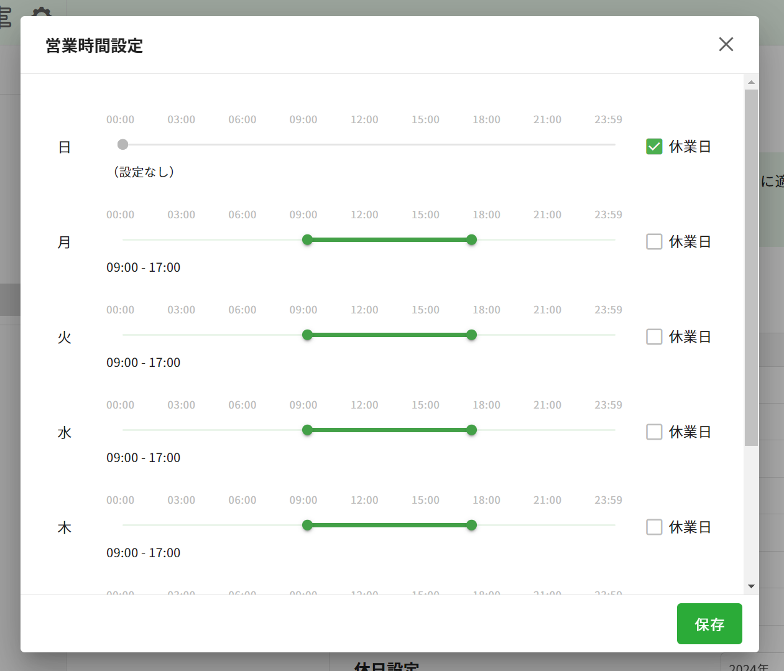This screenshot has height=671, width=784.
Task: Click the scrollbar down arrow
Action: pos(751,586)
